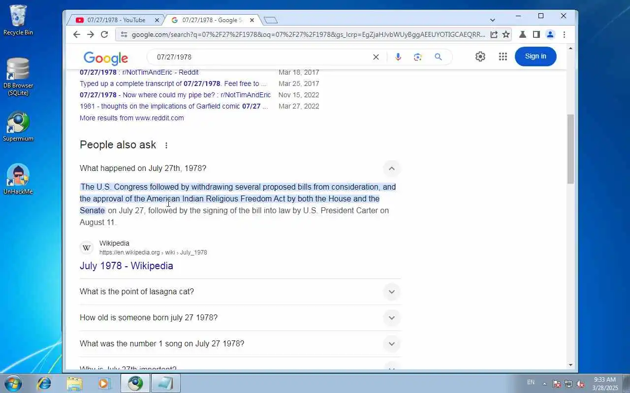This screenshot has width=630, height=393.
Task: Open '1981 - thoughts on the implications' link
Action: [174, 106]
